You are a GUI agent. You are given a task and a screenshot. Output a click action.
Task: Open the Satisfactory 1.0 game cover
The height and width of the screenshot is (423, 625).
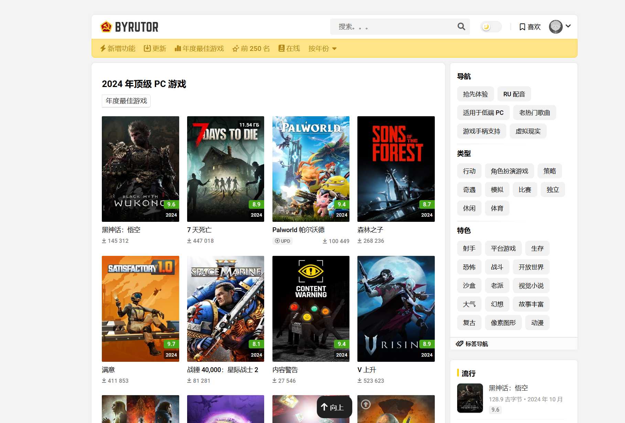140,308
